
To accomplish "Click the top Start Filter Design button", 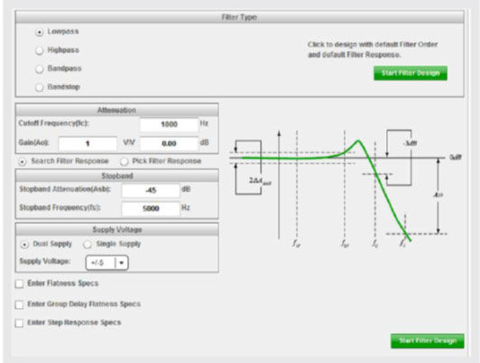I will tap(411, 73).
